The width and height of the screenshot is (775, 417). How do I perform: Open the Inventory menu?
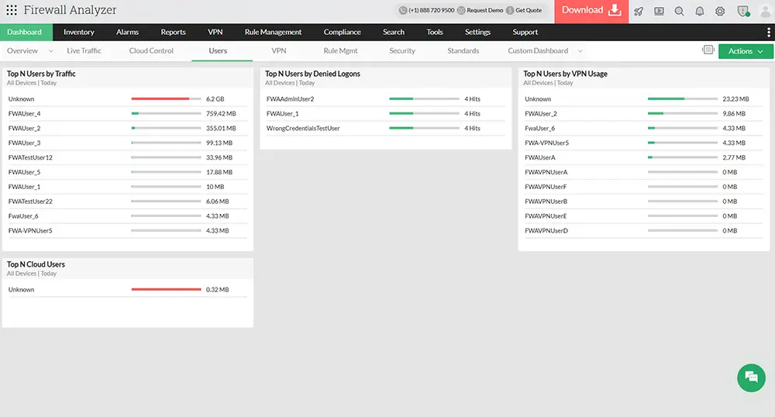78,32
